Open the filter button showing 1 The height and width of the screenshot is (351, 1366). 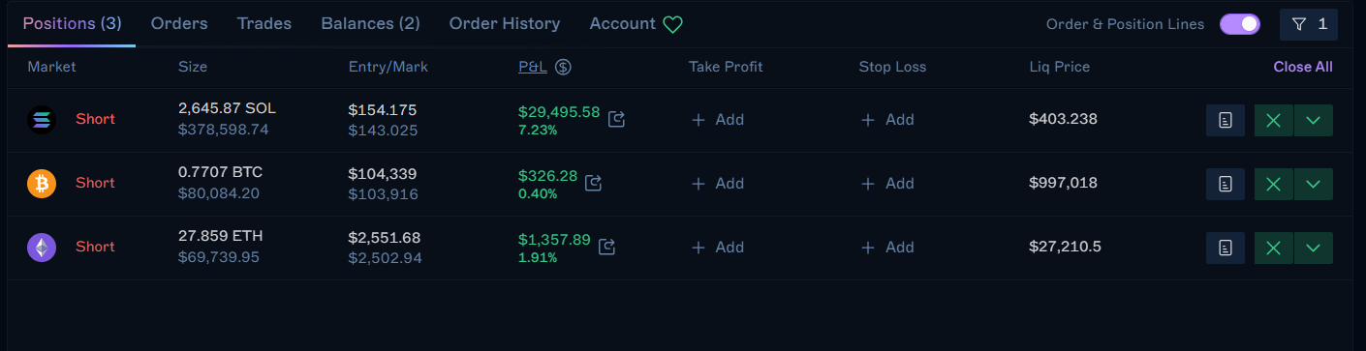click(x=1309, y=24)
